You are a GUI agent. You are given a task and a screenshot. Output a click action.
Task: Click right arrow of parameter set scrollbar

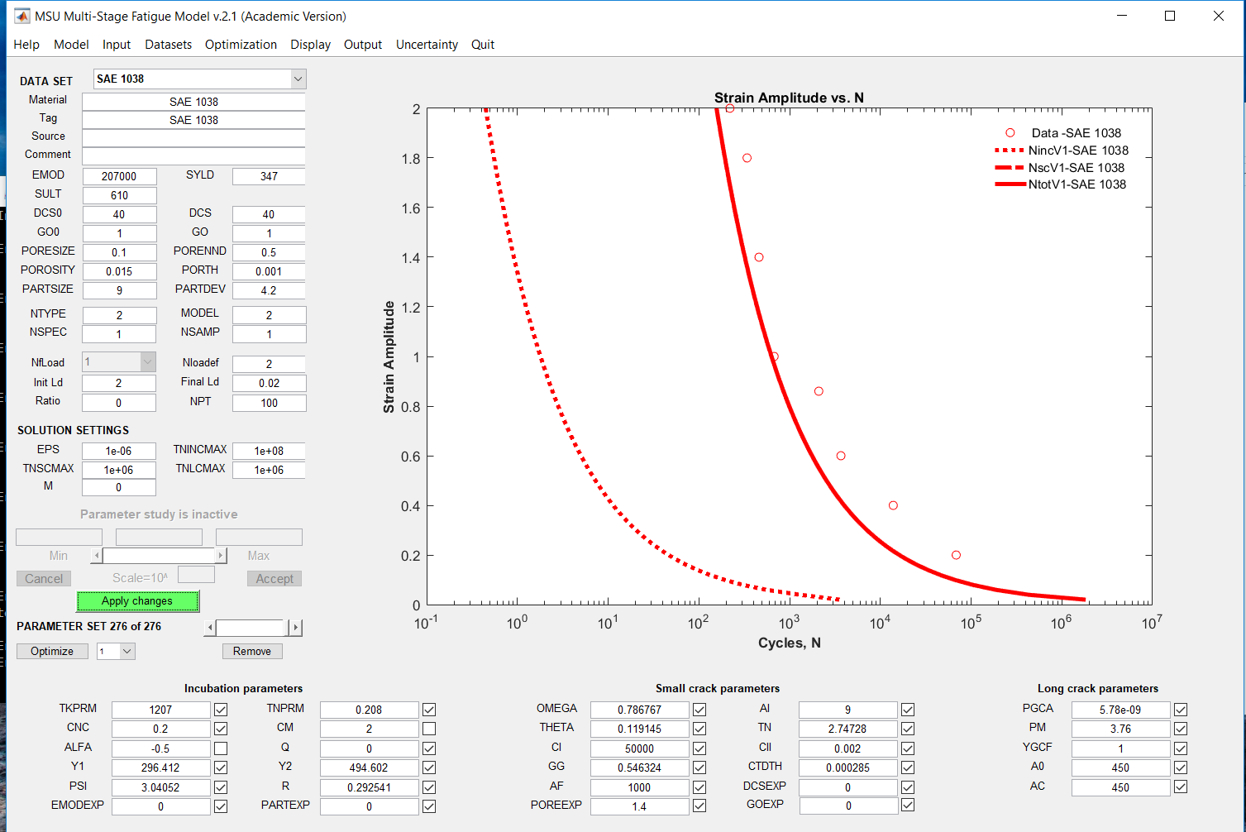296,628
